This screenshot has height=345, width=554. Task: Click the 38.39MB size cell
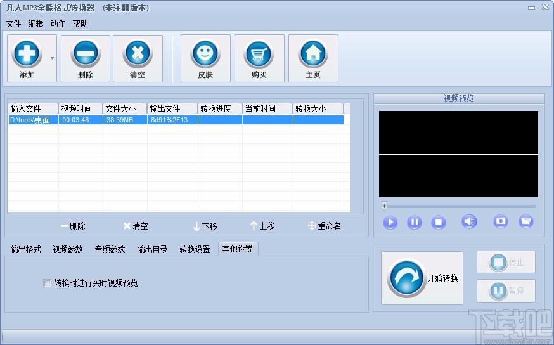[125, 120]
